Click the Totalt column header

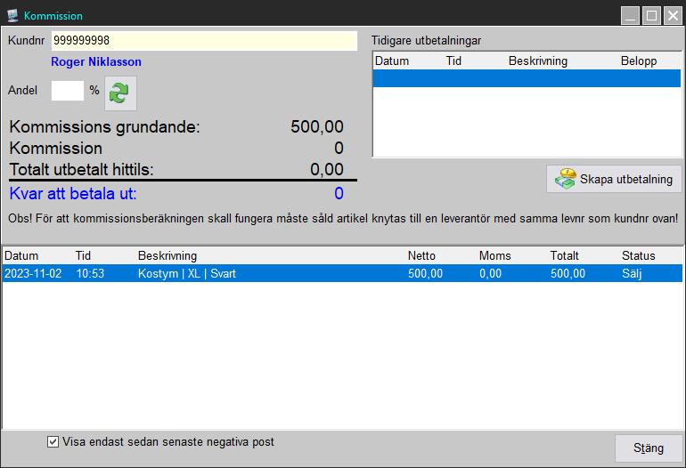(x=565, y=256)
